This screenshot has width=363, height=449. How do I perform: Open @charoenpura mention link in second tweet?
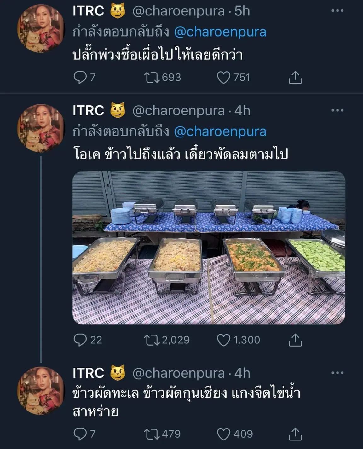[x=220, y=131]
